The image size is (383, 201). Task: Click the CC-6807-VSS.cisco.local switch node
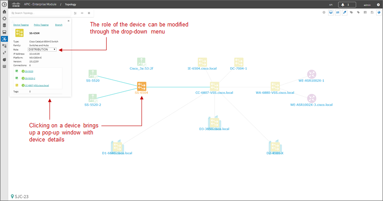tap(214, 86)
